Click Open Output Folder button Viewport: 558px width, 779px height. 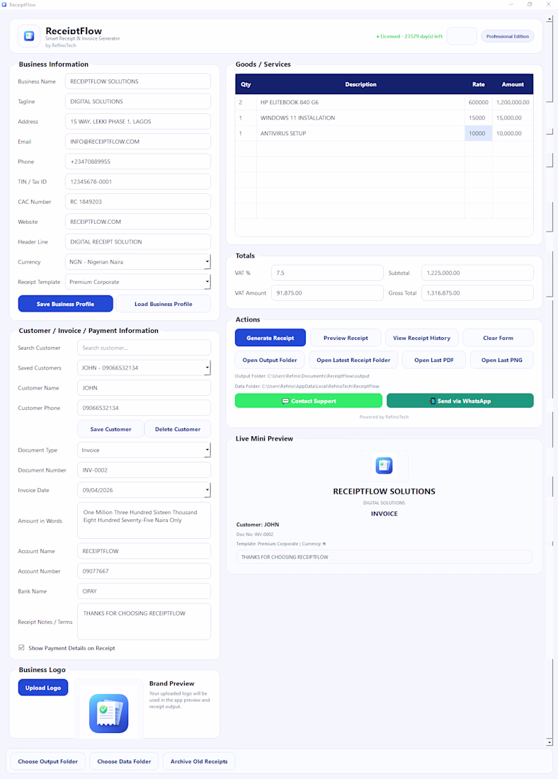point(270,360)
